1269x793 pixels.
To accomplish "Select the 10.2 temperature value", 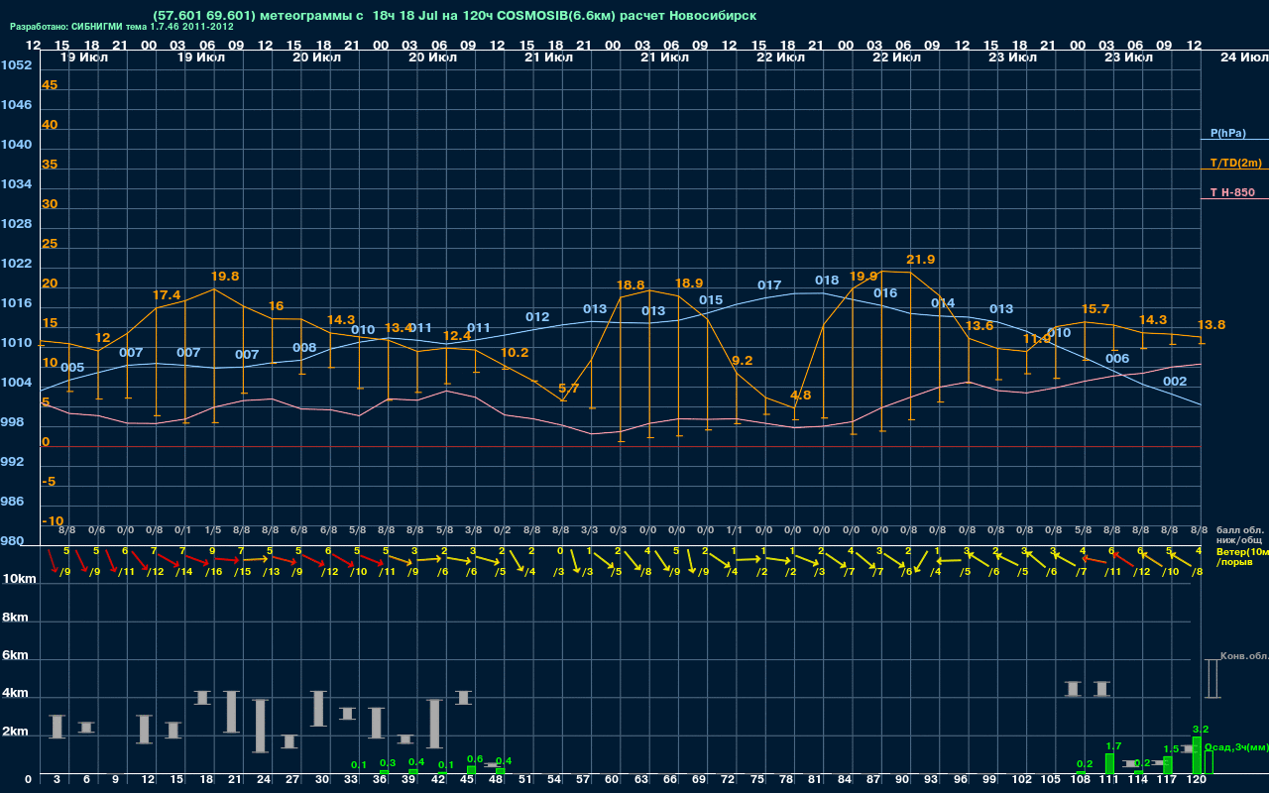I will point(515,353).
